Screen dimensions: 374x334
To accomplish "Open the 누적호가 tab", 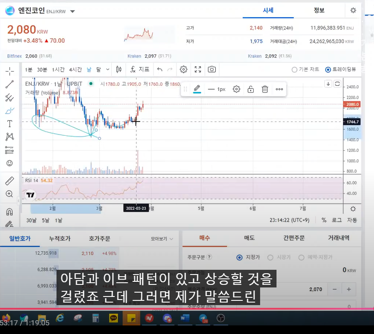I will pyautogui.click(x=60, y=238).
